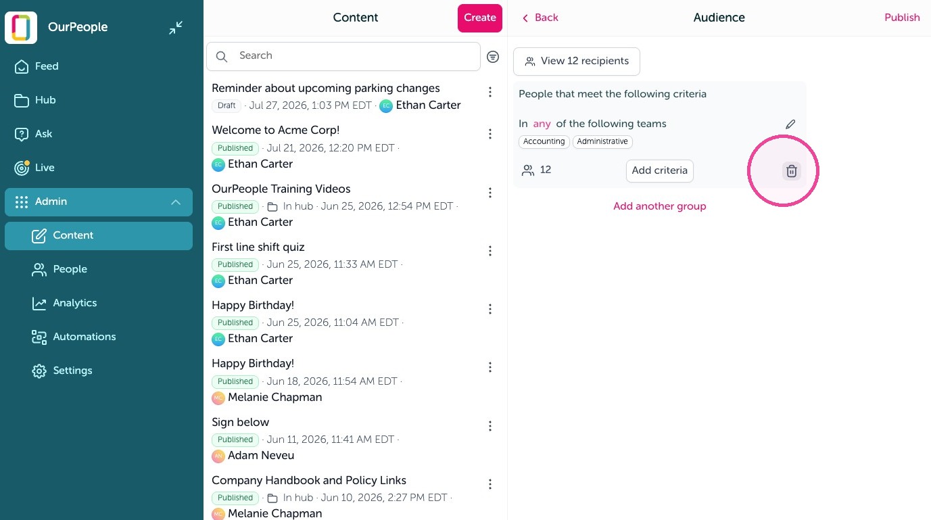Open kebab menu for parking changes reminder
The height and width of the screenshot is (520, 931).
pos(490,92)
